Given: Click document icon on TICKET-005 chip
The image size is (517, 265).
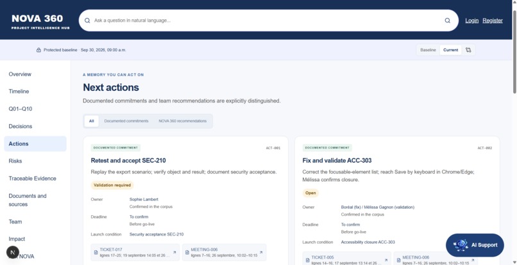Looking at the screenshot, I should point(308,260).
